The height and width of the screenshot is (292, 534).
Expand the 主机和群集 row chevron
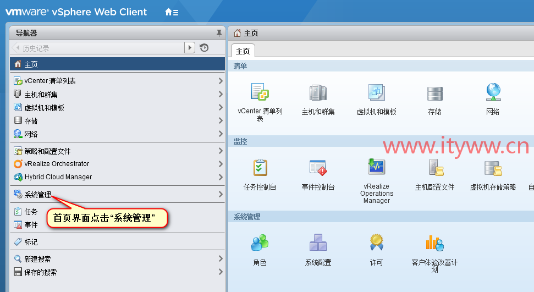221,94
